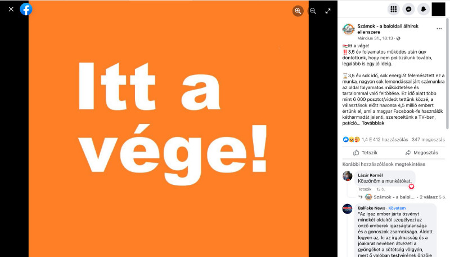The height and width of the screenshot is (257, 450).
Task: Follow BalFake News via Követem
Action: 397,208
